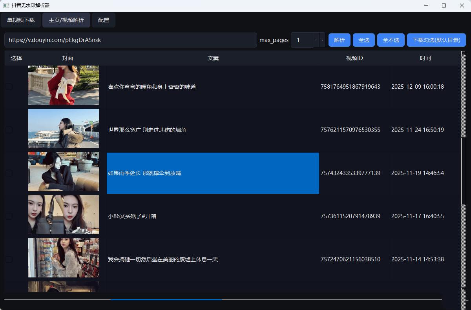Check the box for 如果雨季延长 video
Viewport: 471px width, 310px height.
[9, 173]
